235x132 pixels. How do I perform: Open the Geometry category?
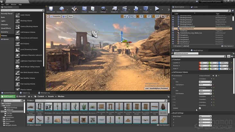4,32
